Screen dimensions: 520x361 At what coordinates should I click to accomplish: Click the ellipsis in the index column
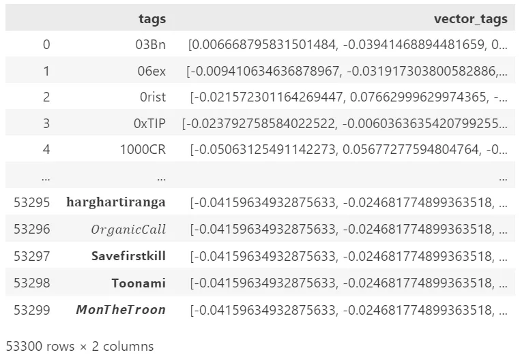pyautogui.click(x=46, y=178)
